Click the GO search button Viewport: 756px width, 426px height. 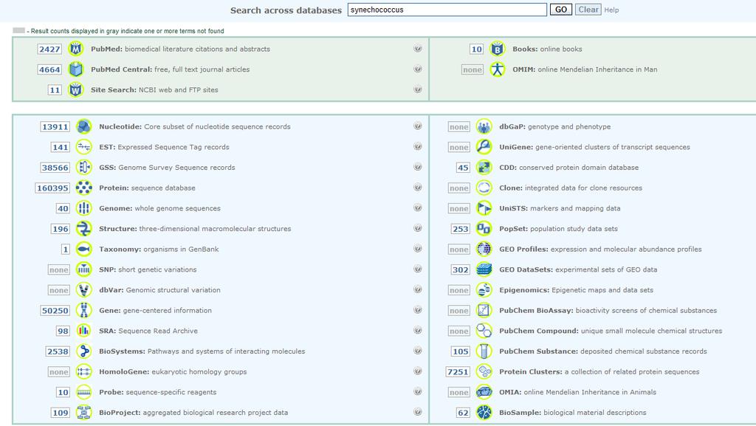point(561,10)
